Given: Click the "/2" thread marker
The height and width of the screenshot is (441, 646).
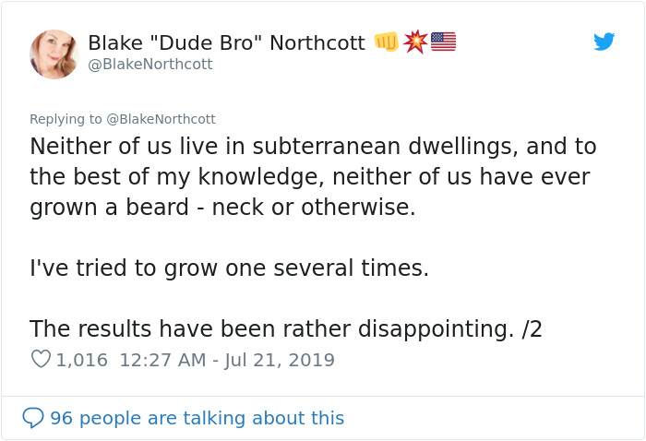Looking at the screenshot, I should 532,328.
